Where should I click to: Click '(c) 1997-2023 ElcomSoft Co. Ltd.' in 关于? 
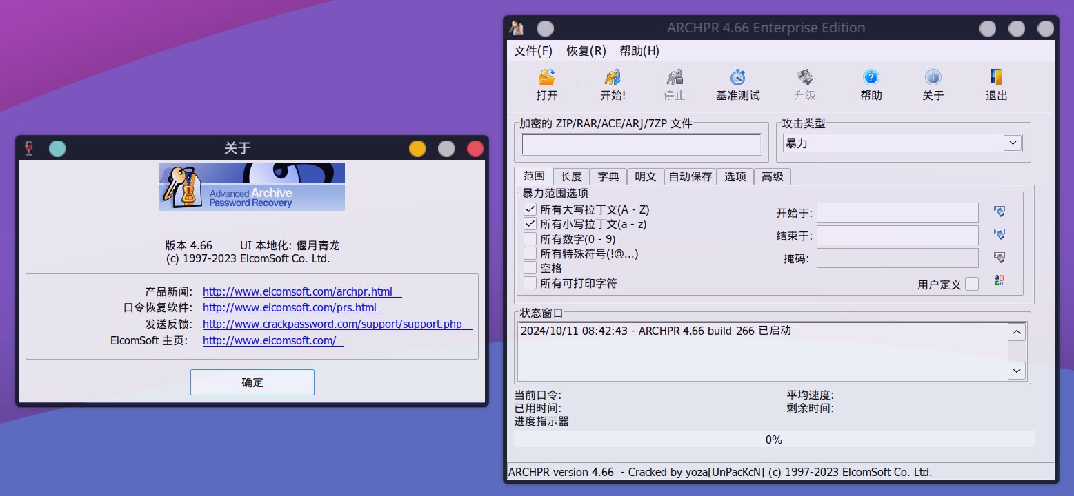click(248, 259)
